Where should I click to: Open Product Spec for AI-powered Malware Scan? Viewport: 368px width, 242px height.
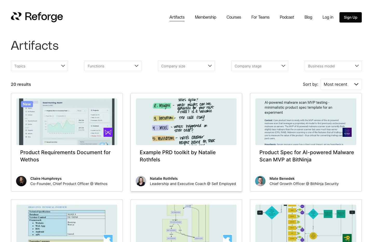(307, 156)
